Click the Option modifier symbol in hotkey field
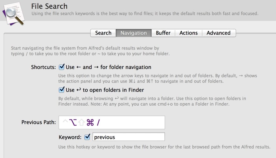 (73, 123)
